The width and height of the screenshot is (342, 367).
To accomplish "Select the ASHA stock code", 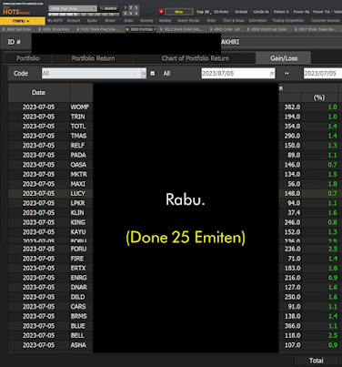I will pyautogui.click(x=78, y=345).
